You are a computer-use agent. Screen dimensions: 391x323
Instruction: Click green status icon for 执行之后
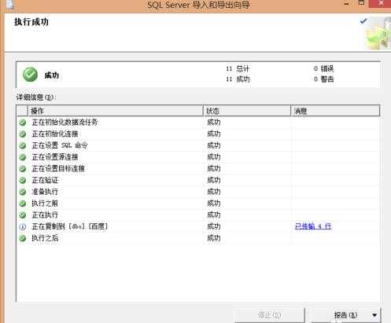23,238
